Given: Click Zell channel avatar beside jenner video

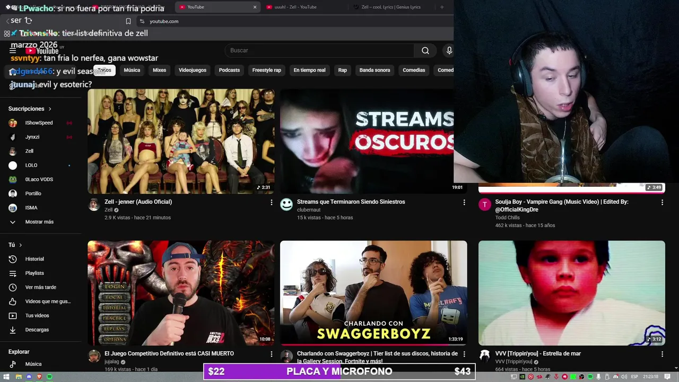Looking at the screenshot, I should click(94, 205).
